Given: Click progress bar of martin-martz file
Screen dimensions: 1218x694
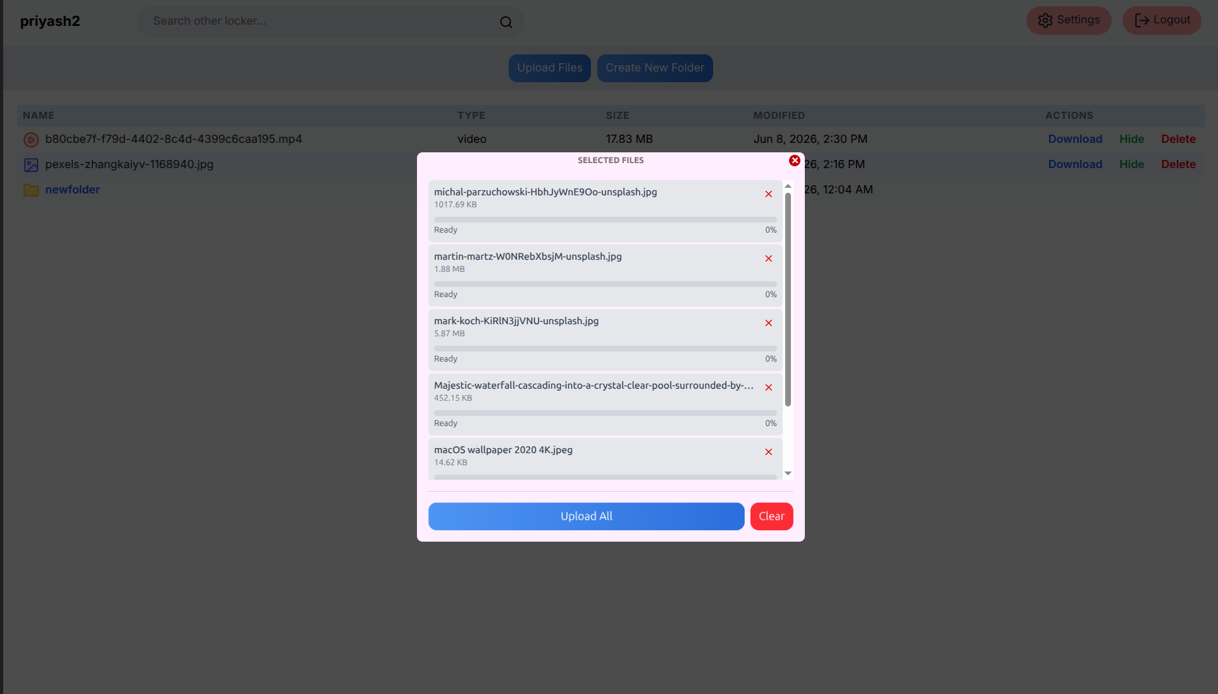Looking at the screenshot, I should pos(606,284).
